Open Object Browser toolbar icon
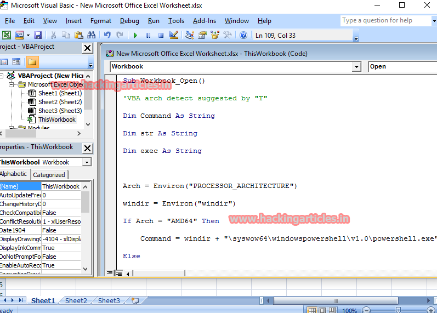437x313 pixels. (215, 35)
